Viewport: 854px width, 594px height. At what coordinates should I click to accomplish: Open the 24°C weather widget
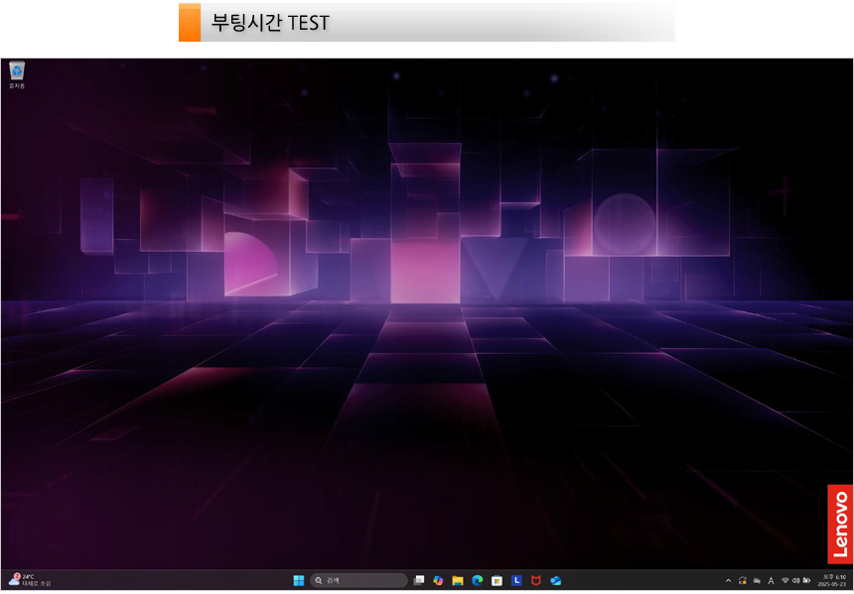tap(30, 580)
